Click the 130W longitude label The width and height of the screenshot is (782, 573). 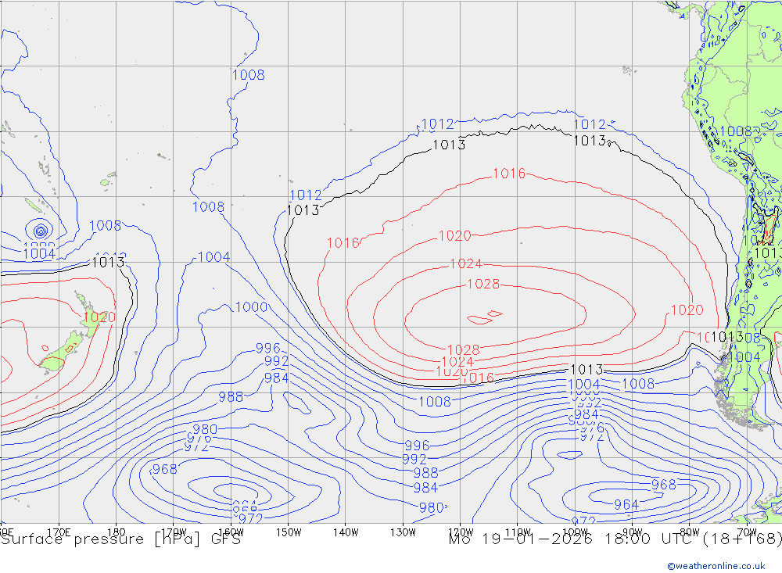[x=403, y=532]
